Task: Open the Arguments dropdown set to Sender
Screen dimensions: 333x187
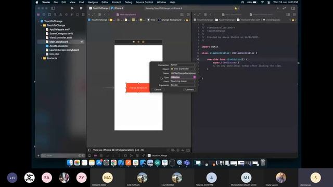Action: click(x=183, y=85)
